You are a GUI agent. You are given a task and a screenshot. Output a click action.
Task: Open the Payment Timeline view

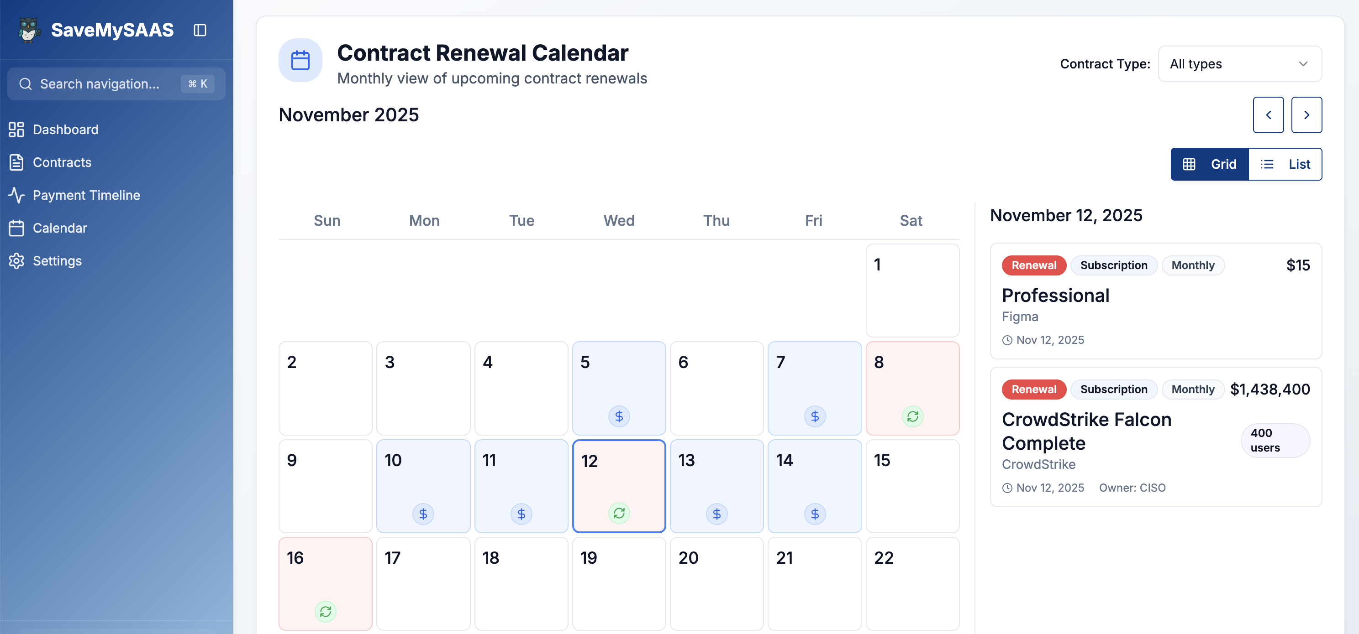pos(86,195)
